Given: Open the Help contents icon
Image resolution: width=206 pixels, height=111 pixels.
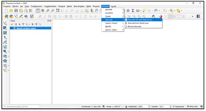Looking at the screenshot, I should coord(198,16).
